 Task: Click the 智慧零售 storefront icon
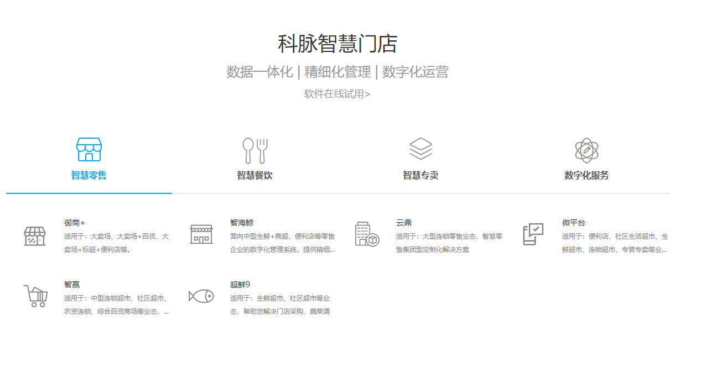coord(89,149)
